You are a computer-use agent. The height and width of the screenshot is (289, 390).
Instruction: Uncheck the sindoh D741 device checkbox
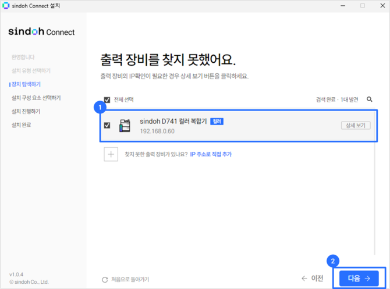[x=107, y=125]
